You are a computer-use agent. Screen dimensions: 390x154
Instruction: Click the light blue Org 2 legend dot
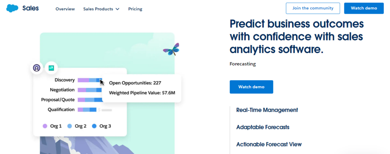click(69, 126)
